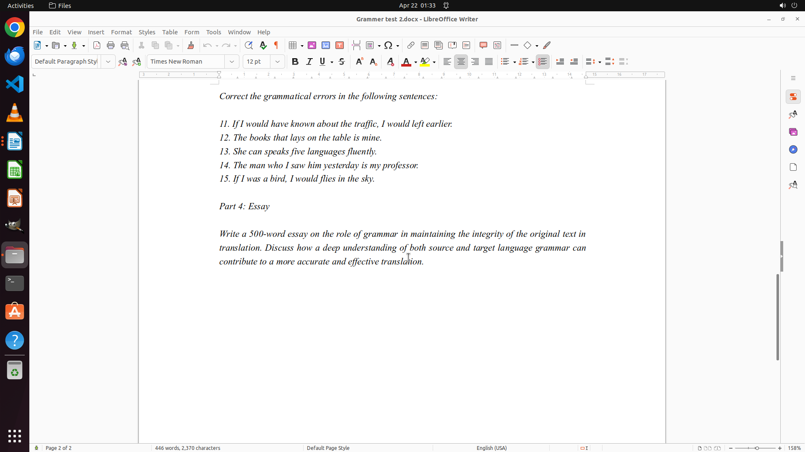Screen dimensions: 805x452
Task: Toggle Bold formatting
Action: click(x=295, y=62)
